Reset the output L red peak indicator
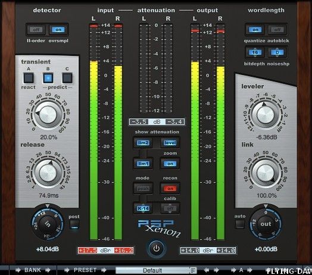312x275 pixels. pyautogui.click(x=195, y=30)
